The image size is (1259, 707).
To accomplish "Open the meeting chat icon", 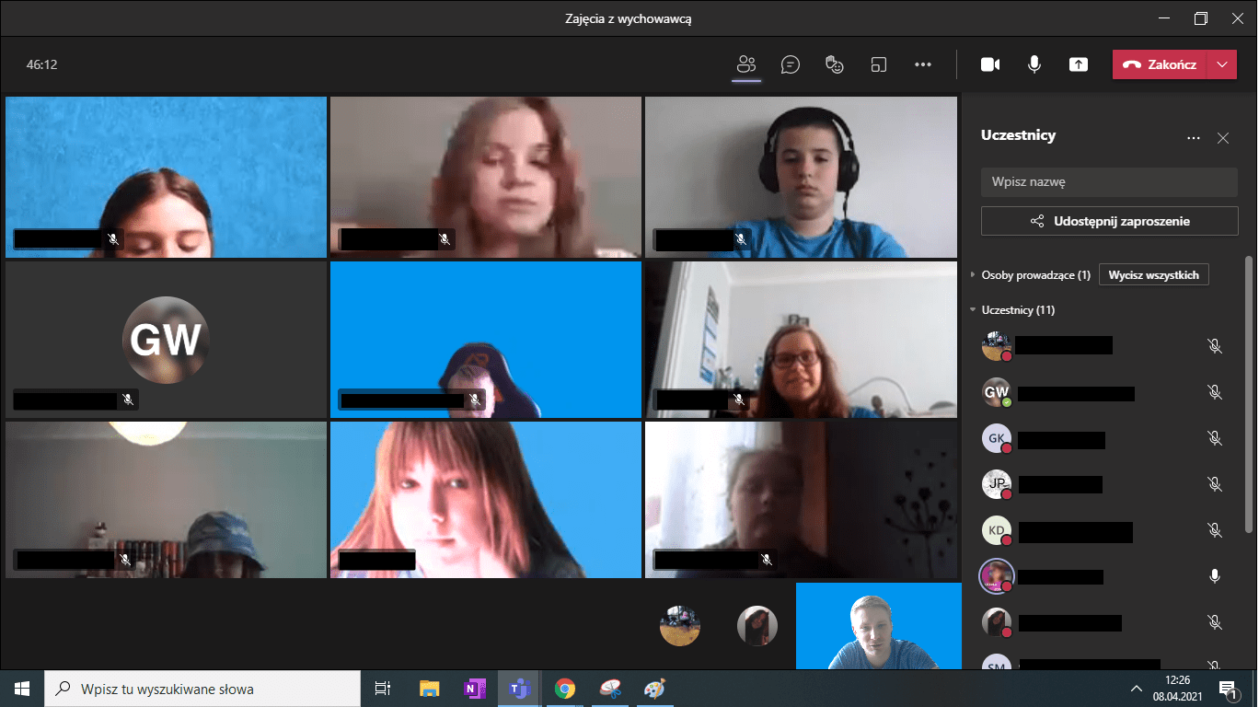I will pos(790,64).
